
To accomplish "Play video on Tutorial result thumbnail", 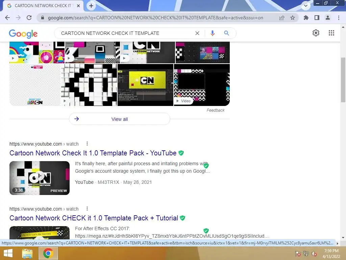I will coord(40,233).
